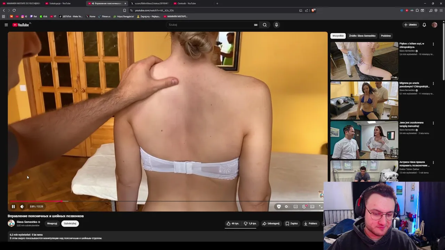Mute the video volume speaker

point(22,207)
